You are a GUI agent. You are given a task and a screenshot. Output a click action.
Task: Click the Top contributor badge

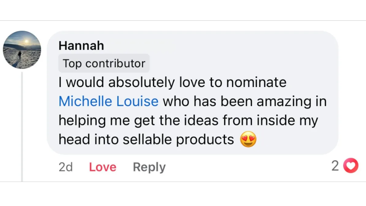[x=104, y=63]
